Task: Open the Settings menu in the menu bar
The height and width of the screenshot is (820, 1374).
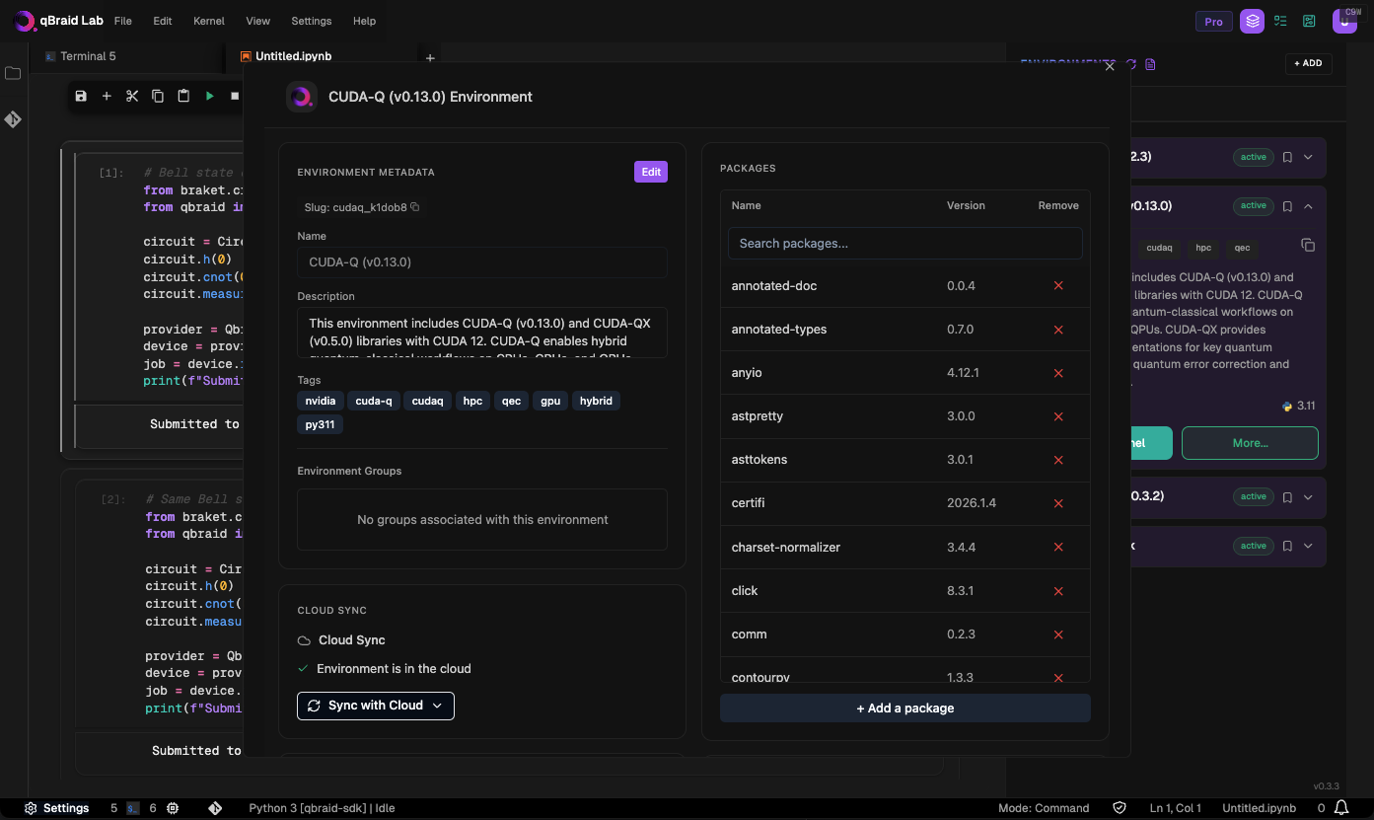Action: click(x=312, y=21)
